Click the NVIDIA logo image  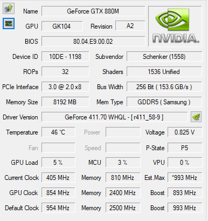[x=175, y=26]
